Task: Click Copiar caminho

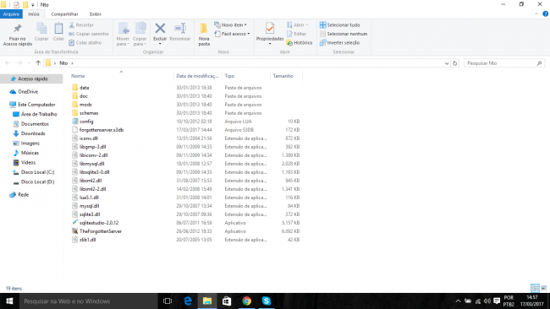Action: [x=89, y=34]
